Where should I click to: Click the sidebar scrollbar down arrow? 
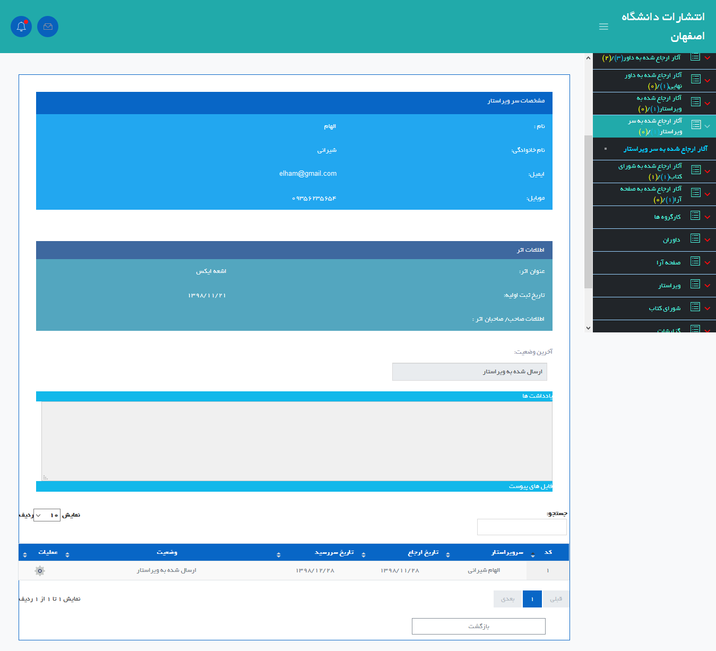(x=588, y=328)
